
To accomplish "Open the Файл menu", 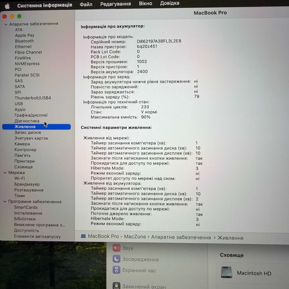I will click(86, 4).
